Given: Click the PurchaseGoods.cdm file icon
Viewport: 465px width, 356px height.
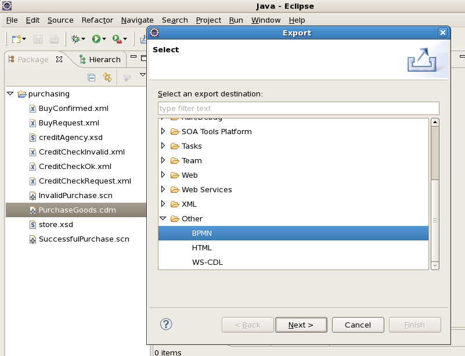Looking at the screenshot, I should 33,210.
